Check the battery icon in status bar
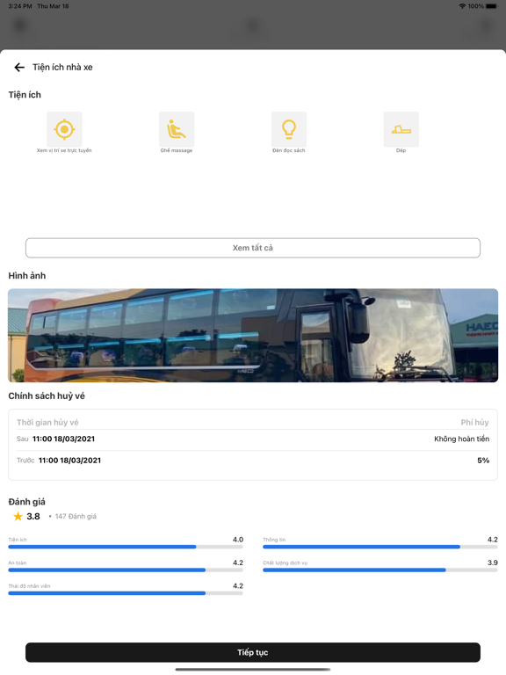 pos(492,6)
